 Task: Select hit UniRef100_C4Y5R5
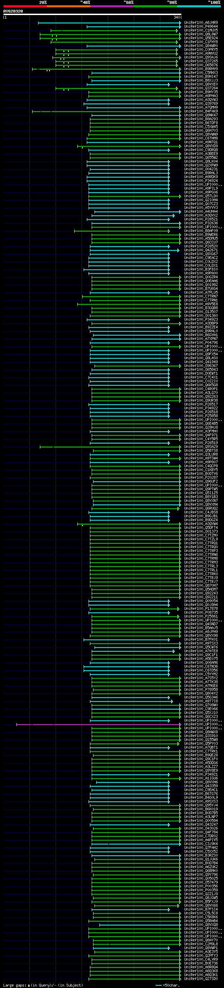click(201, 439)
